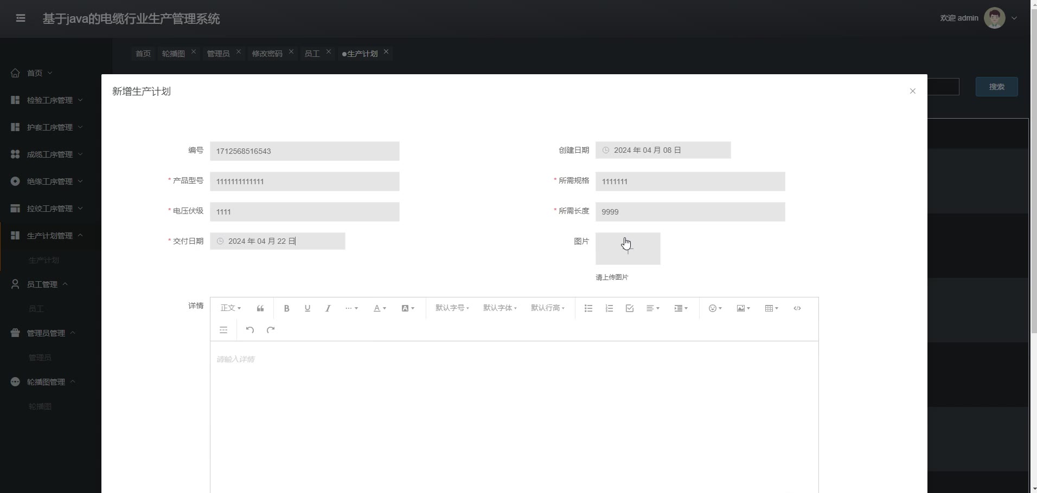Switch to the 轮播图 tab
Viewport: 1037px width, 493px height.
pos(174,54)
